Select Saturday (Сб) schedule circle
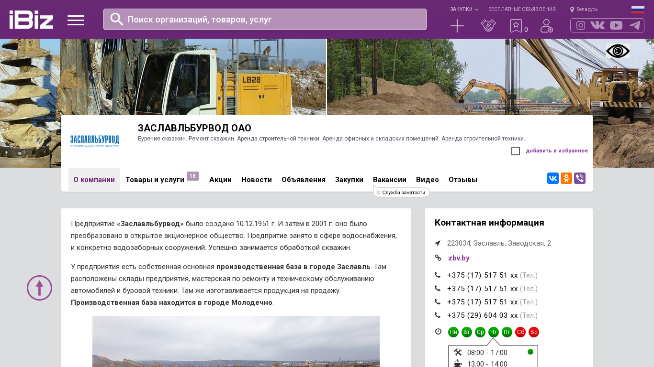The width and height of the screenshot is (654, 367). tap(520, 332)
